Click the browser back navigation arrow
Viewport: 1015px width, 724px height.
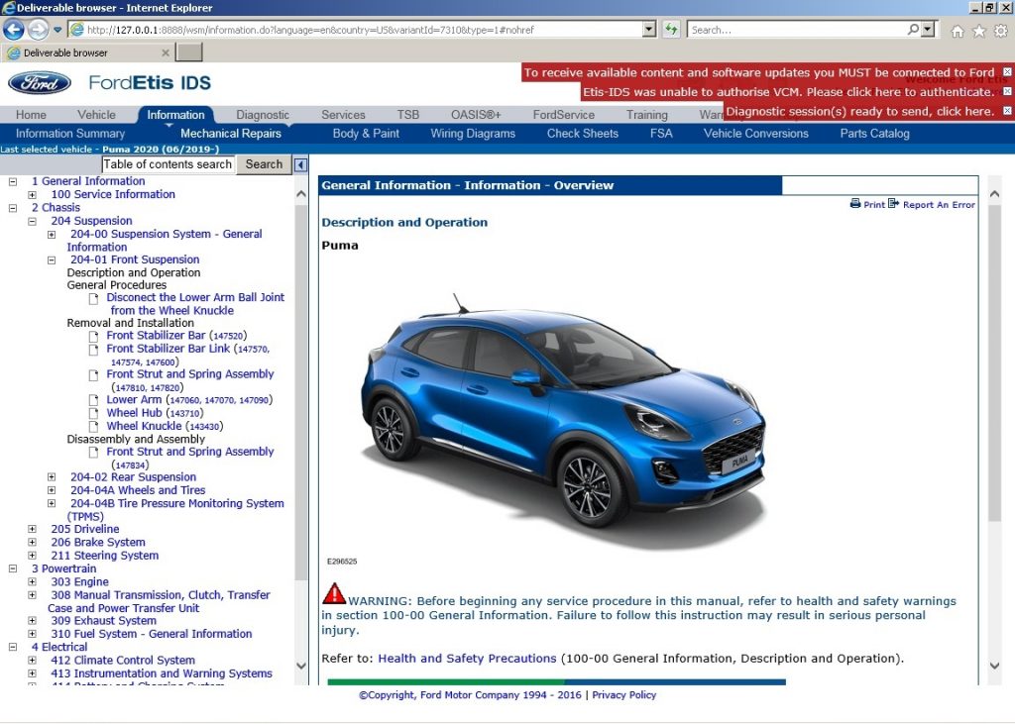pos(13,31)
